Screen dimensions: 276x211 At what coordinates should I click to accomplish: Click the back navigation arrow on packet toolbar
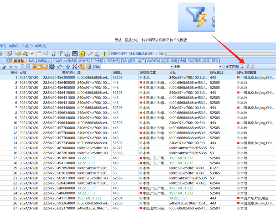point(11,67)
